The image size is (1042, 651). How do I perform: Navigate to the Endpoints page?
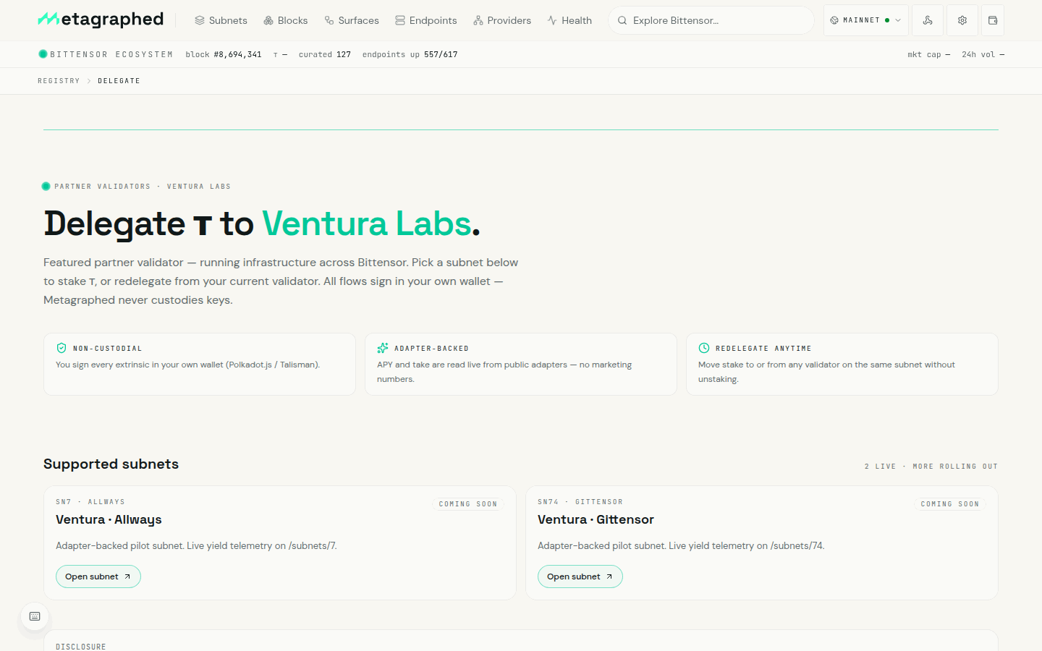(x=426, y=20)
